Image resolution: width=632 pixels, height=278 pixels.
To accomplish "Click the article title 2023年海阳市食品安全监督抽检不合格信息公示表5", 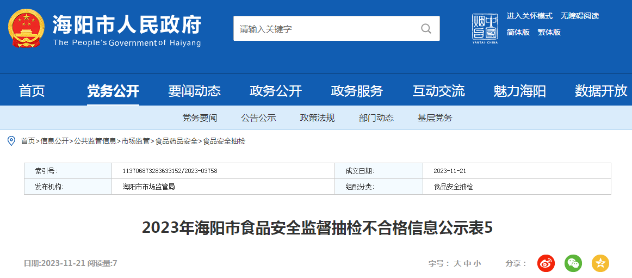I will click(x=318, y=228).
